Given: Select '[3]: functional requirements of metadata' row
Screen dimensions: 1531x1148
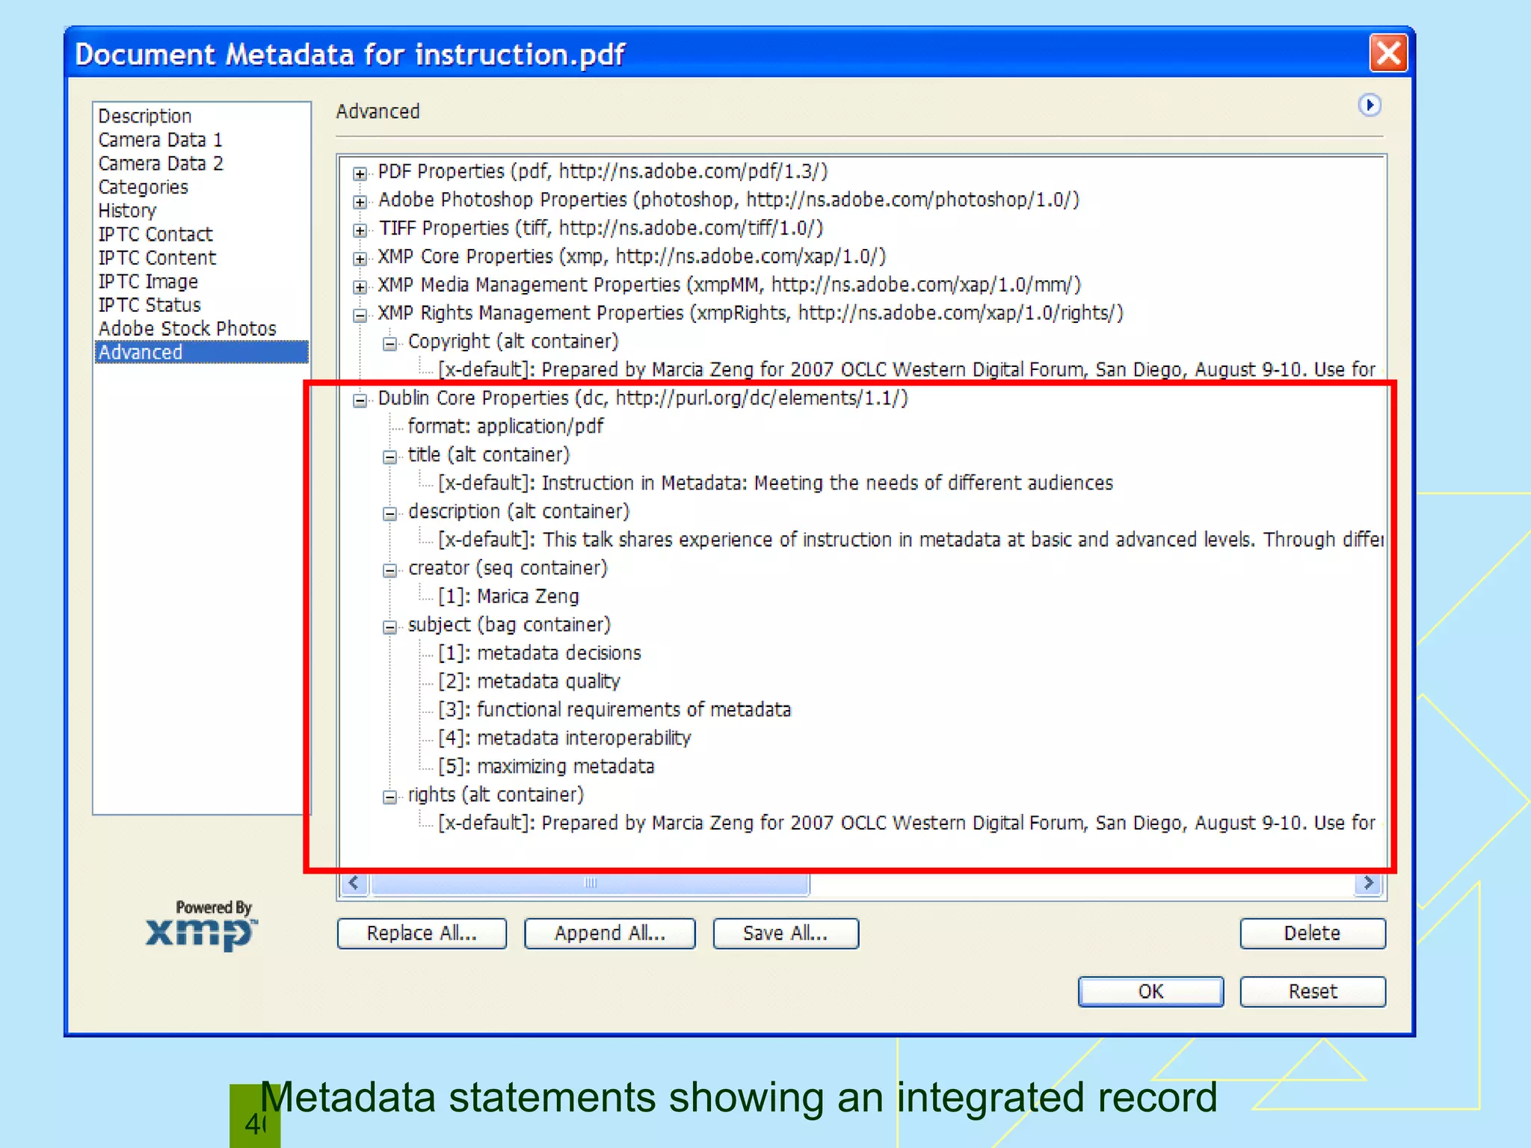Looking at the screenshot, I should click(614, 710).
